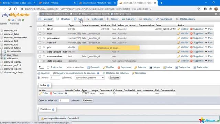Viewport: 220px width, 124px height.
Task: Open the phpMyAdmin home icon
Action: pyautogui.click(x=9, y=20)
